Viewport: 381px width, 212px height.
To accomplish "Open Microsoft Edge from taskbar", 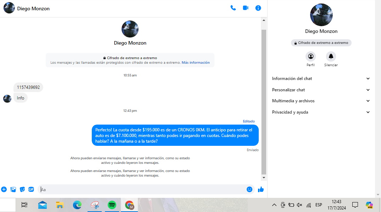I will click(77, 205).
